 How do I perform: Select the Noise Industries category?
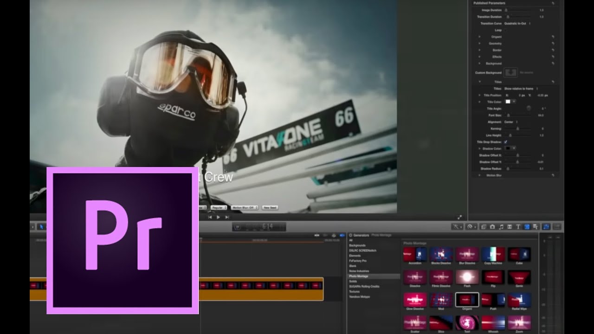point(359,271)
